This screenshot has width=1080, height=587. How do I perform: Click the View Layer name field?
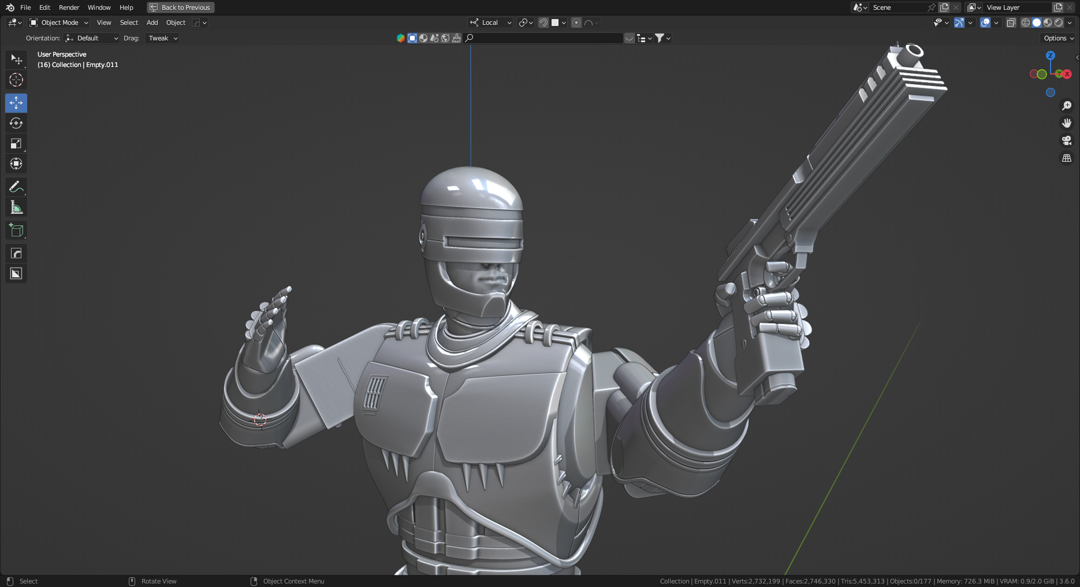pos(1018,8)
